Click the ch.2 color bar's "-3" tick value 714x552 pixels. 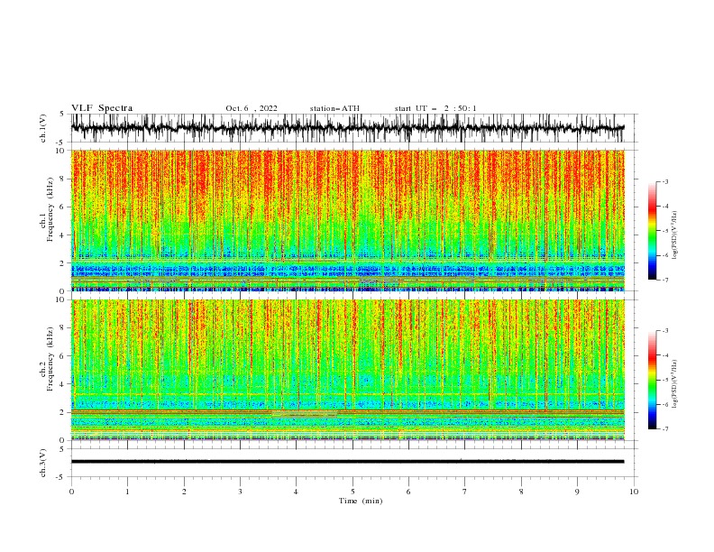665,331
